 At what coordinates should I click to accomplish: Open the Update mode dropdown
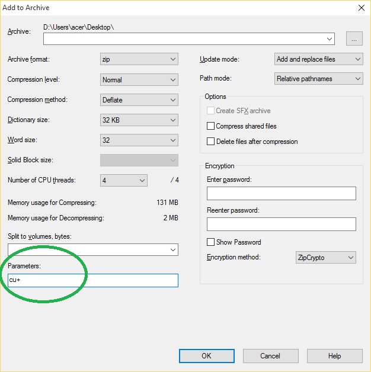319,59
